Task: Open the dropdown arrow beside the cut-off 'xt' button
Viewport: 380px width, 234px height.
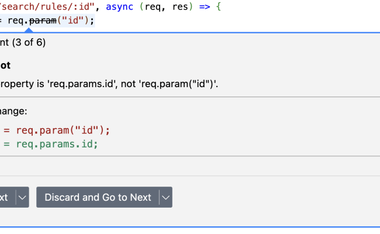Action: [x=22, y=197]
